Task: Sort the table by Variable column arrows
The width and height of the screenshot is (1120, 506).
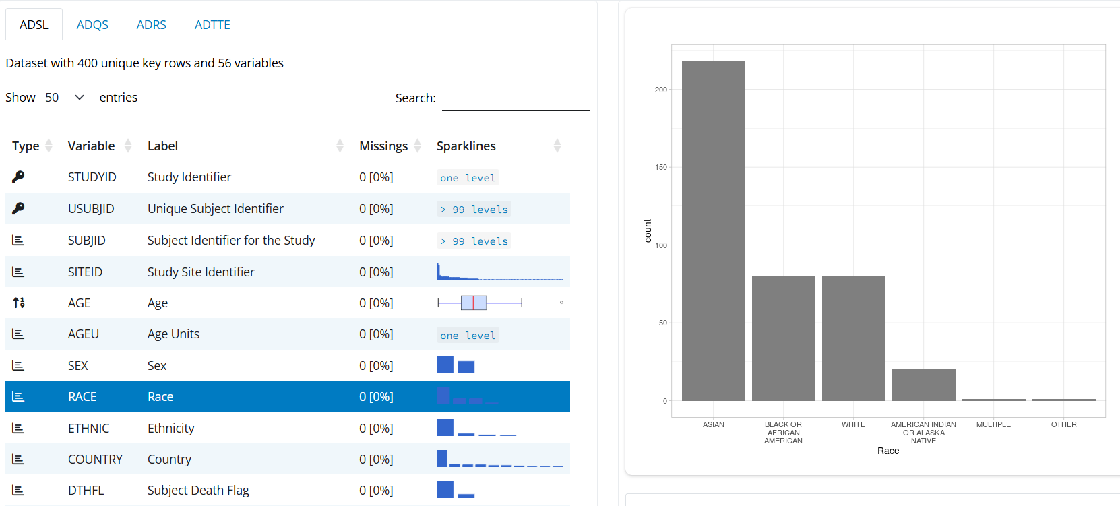Action: 128,146
